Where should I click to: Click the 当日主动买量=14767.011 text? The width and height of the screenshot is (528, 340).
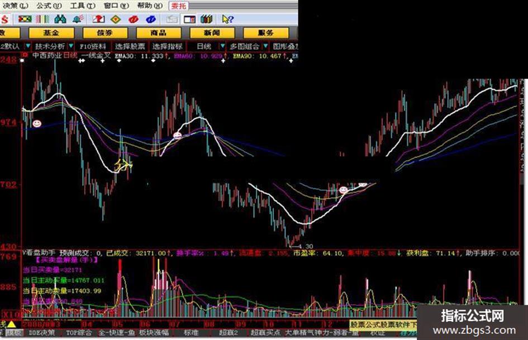click(x=64, y=280)
